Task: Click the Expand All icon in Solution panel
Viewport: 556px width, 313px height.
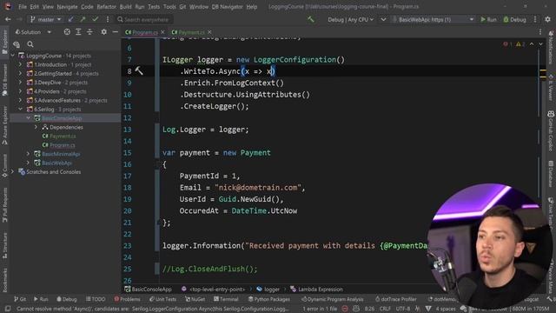Action: pyautogui.click(x=78, y=32)
